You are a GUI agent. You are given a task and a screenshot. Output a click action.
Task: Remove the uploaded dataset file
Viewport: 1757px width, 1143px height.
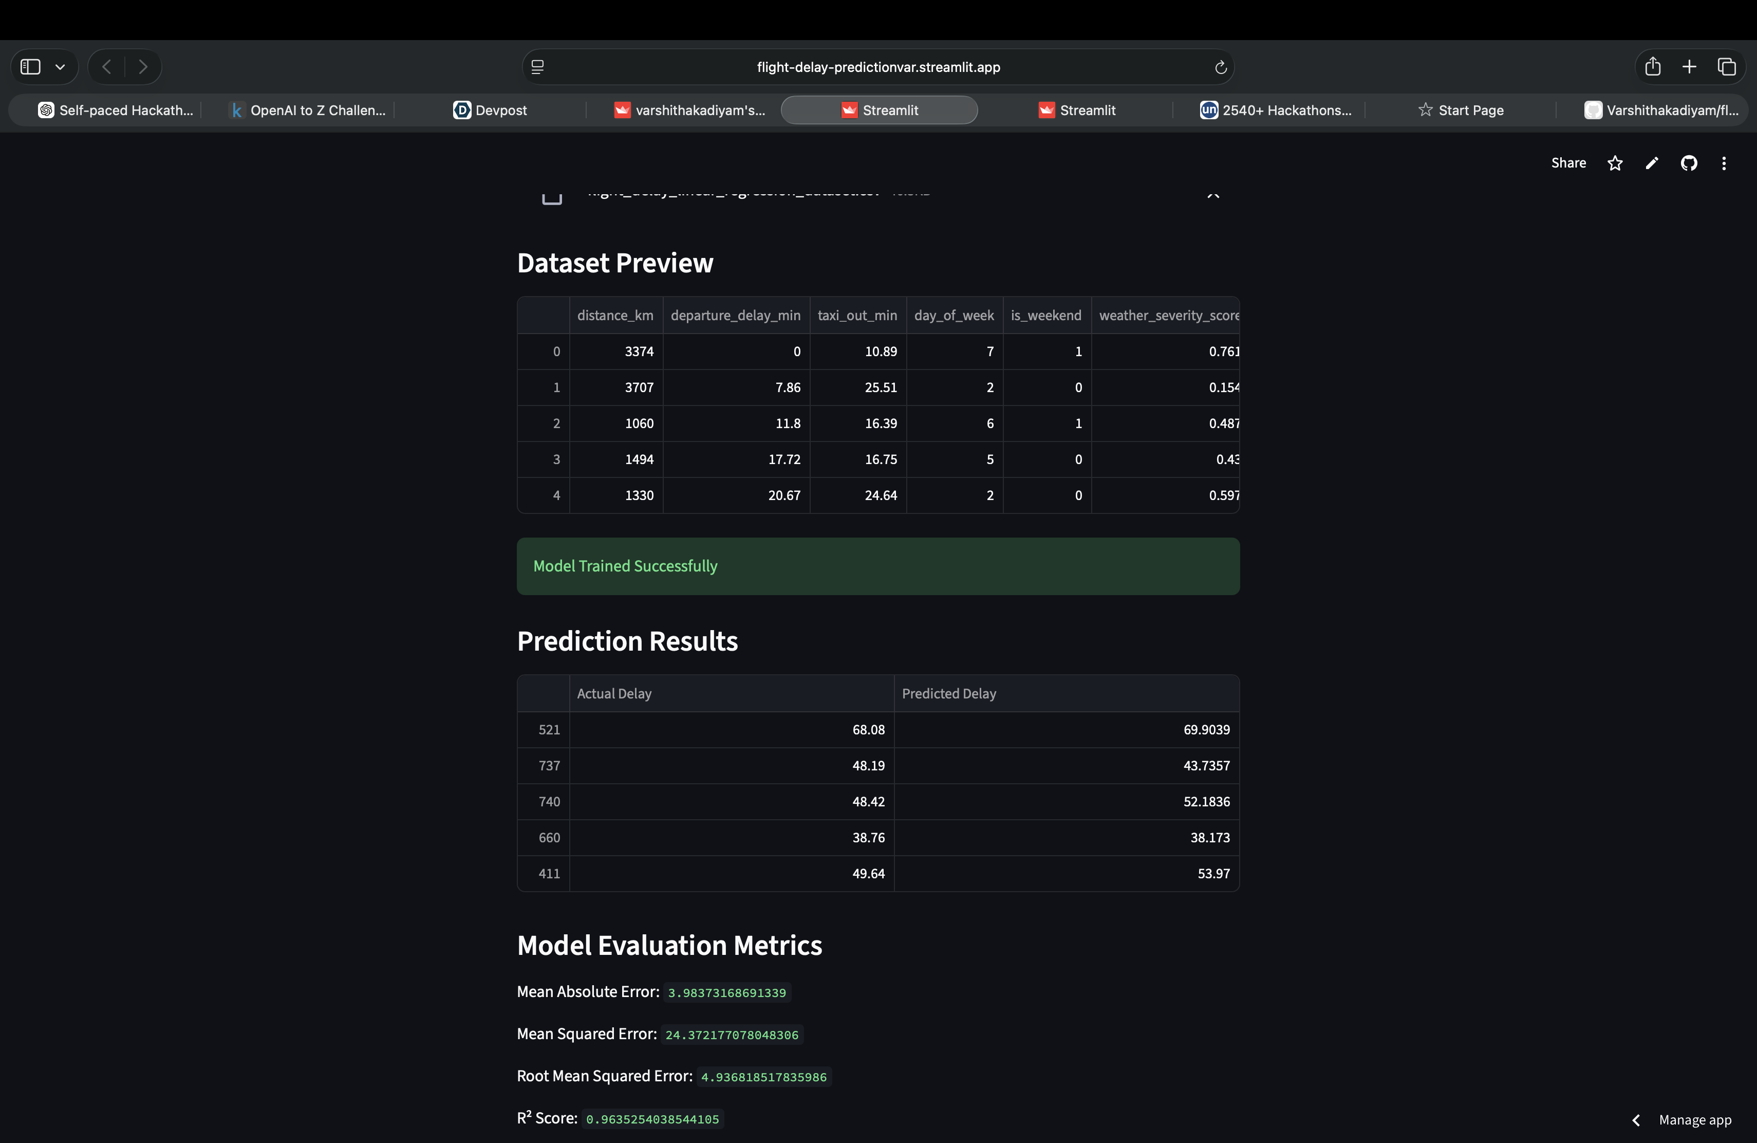click(x=1213, y=194)
